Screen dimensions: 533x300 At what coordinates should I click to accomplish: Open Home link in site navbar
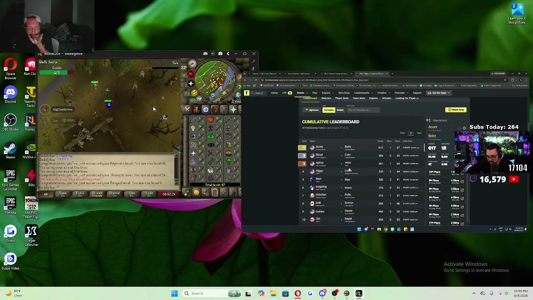click(x=274, y=93)
